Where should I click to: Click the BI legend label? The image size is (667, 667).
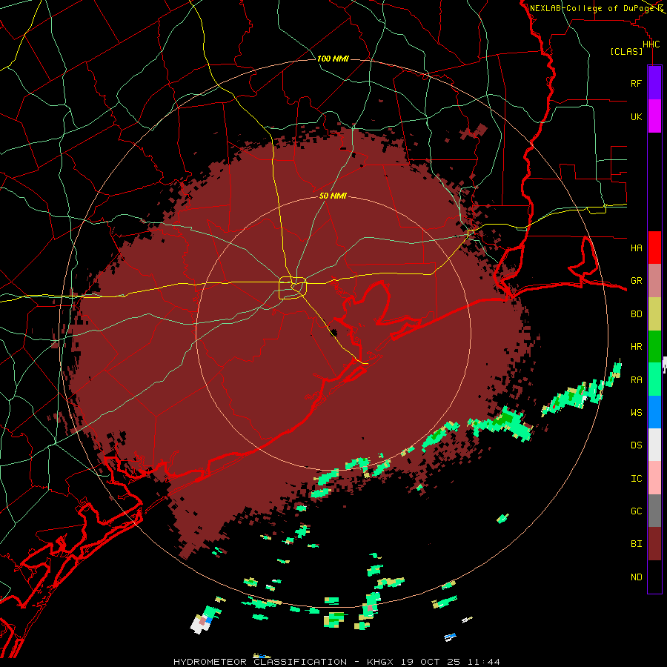636,544
